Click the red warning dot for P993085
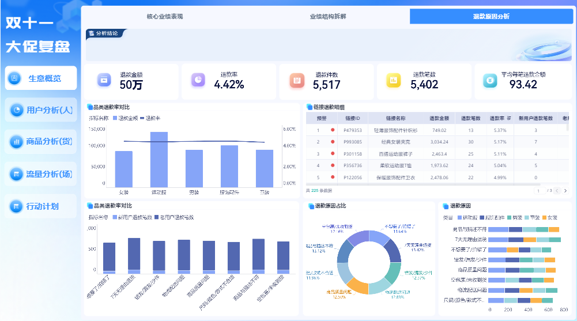The image size is (577, 321). click(x=333, y=142)
